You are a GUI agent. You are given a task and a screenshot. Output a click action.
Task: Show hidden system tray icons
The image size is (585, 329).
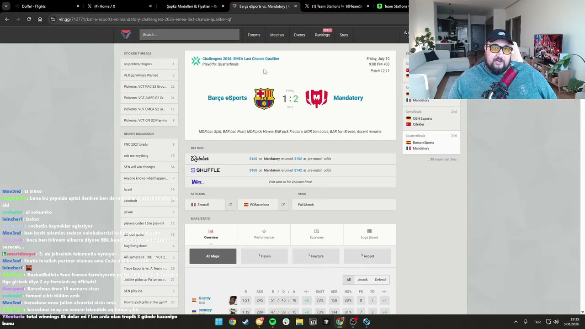click(516, 322)
